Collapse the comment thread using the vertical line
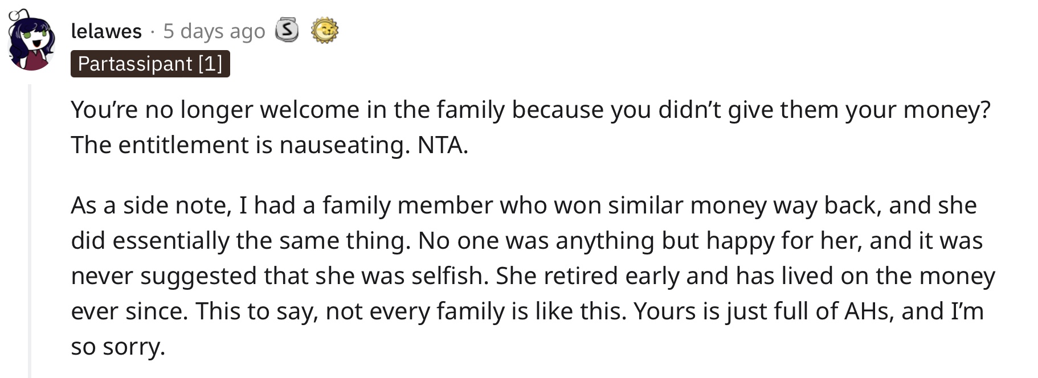Screen dimensions: 1038x378 point(30,231)
